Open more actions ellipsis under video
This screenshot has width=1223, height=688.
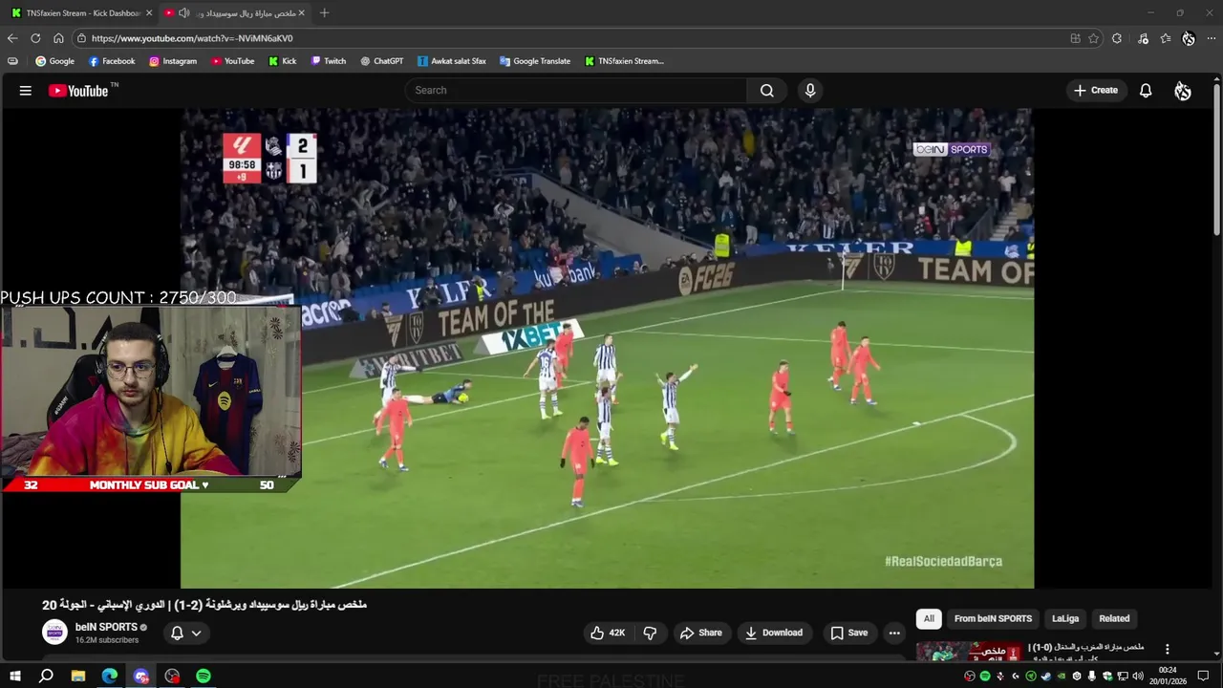[894, 633]
